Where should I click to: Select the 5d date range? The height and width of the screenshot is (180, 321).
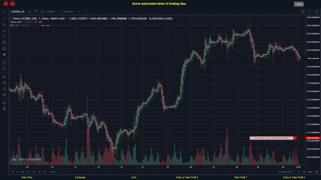point(39,172)
